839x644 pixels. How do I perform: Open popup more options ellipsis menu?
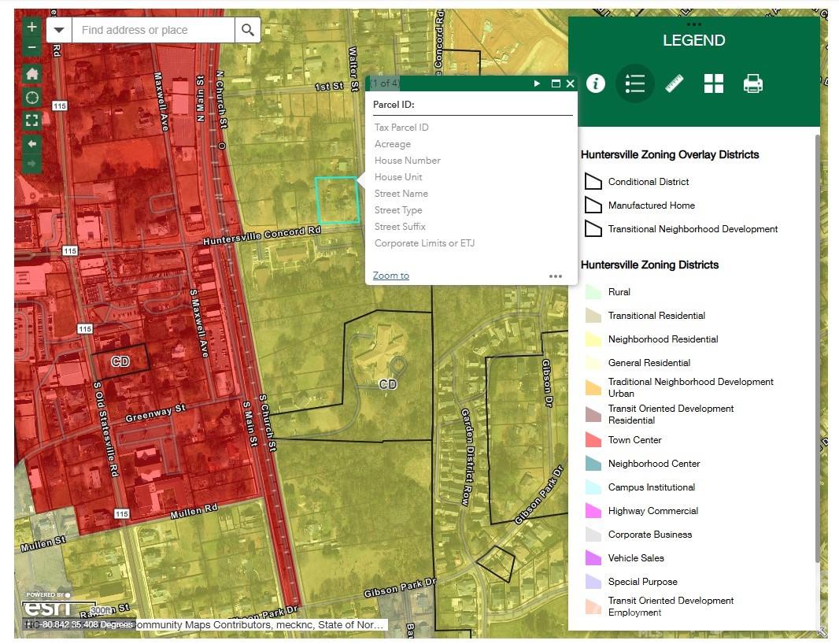click(556, 276)
